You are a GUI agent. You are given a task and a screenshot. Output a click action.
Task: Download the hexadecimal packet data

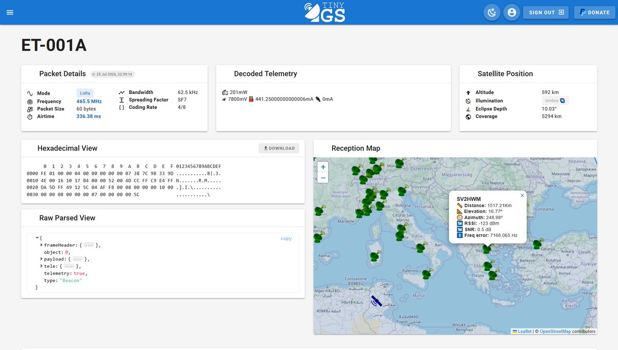point(279,149)
